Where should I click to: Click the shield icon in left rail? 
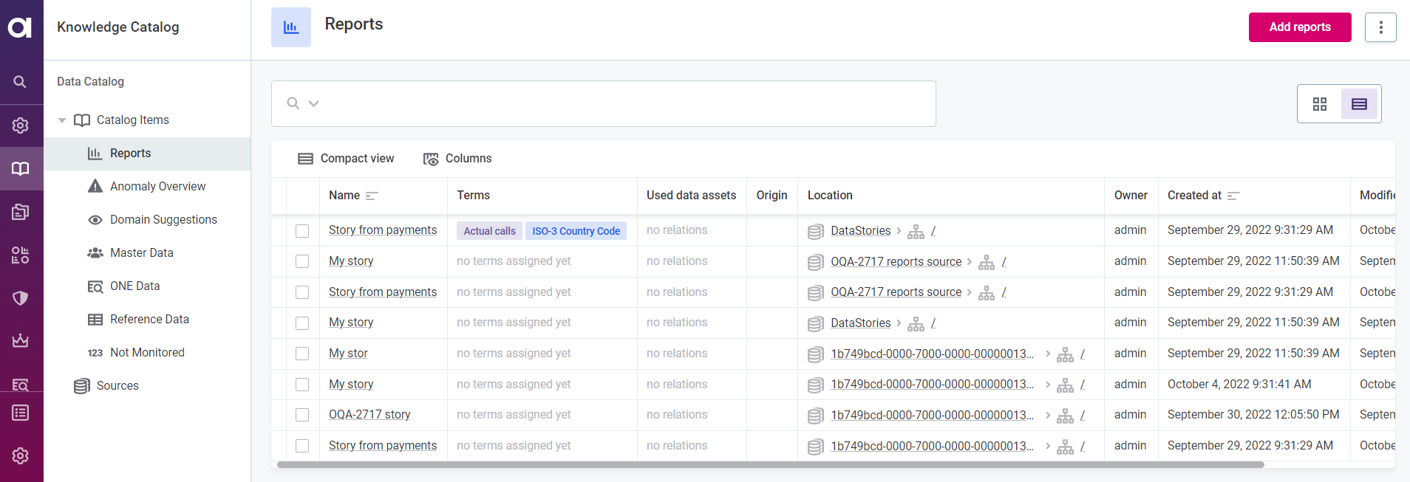click(20, 298)
